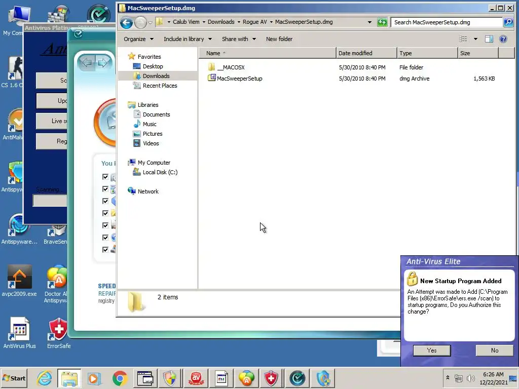Expand the Calub Viem breadcrumb arrow
This screenshot has height=389, width=519.
[204, 22]
